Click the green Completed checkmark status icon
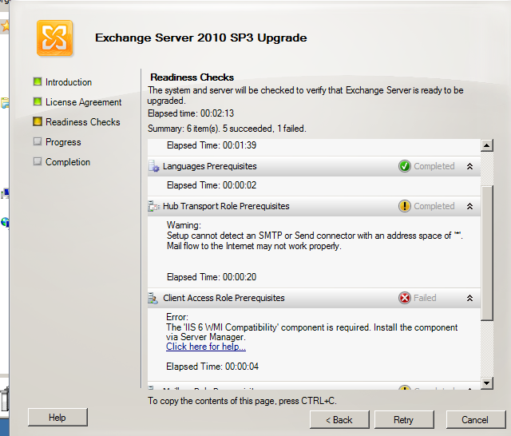 (405, 167)
